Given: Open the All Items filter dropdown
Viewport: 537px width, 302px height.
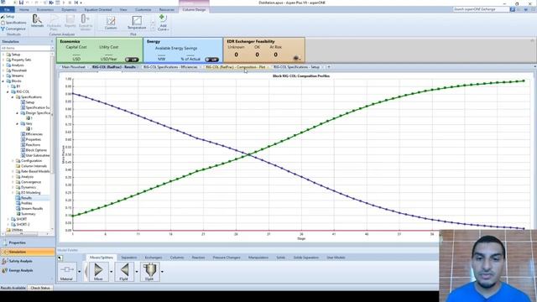Looking at the screenshot, I should [x=52, y=49].
